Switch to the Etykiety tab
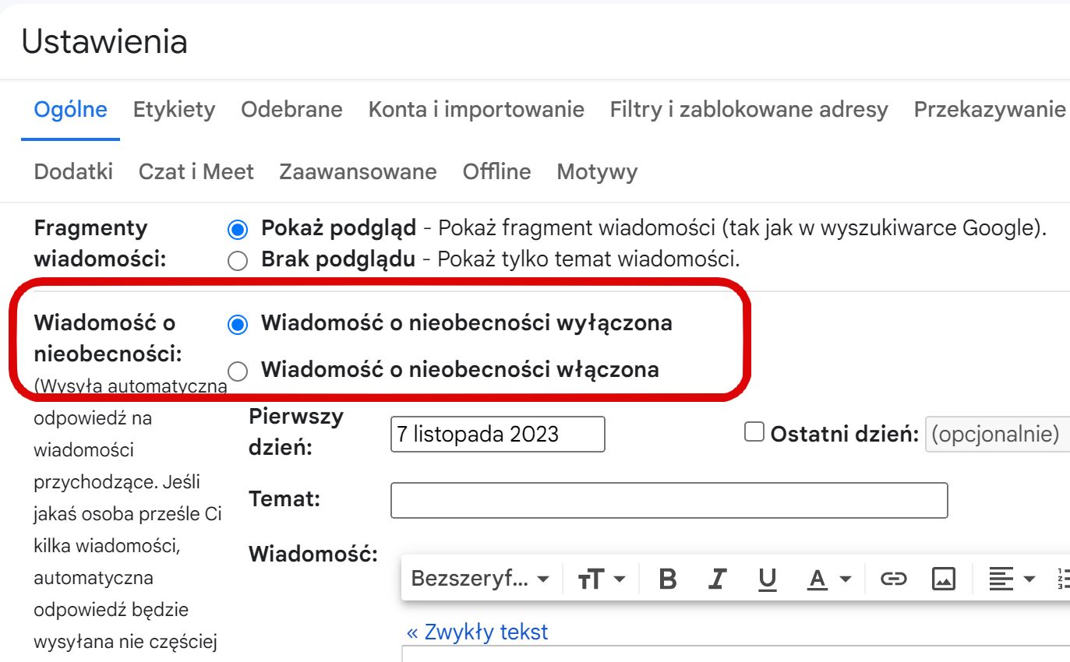1070x662 pixels. tap(174, 110)
